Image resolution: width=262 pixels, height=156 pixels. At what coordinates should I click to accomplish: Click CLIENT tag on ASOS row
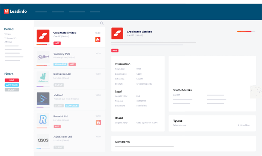(59, 147)
